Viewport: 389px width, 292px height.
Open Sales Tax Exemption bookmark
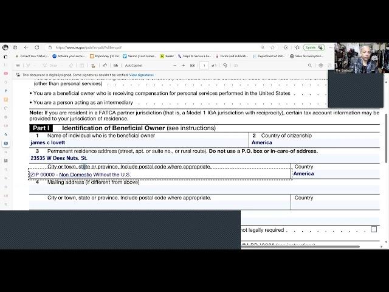point(308,56)
